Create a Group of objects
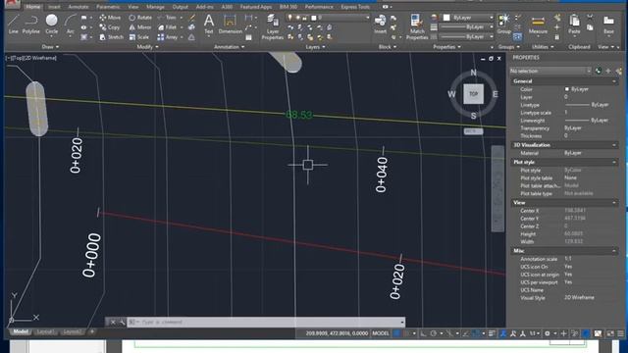The height and width of the screenshot is (353, 628). click(x=503, y=24)
